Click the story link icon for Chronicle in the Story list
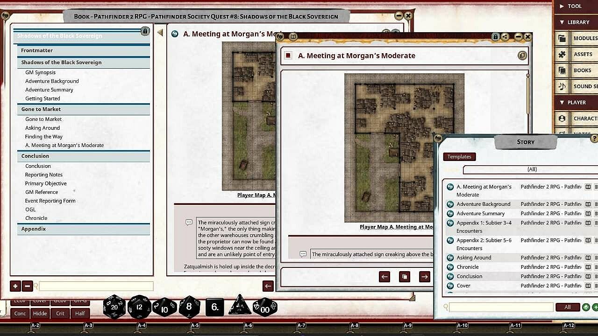Image resolution: width=598 pixels, height=336 pixels. point(450,267)
